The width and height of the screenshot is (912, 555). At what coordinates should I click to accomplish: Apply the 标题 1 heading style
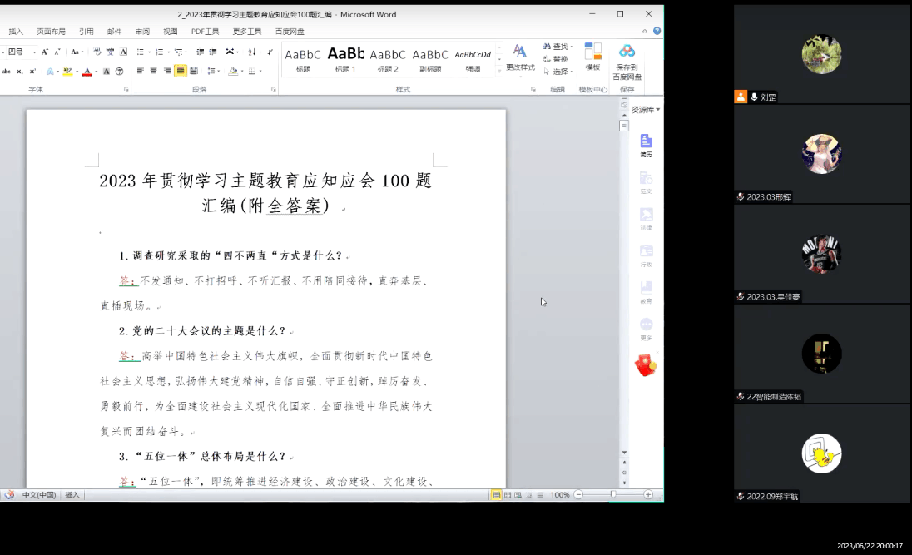coord(345,58)
